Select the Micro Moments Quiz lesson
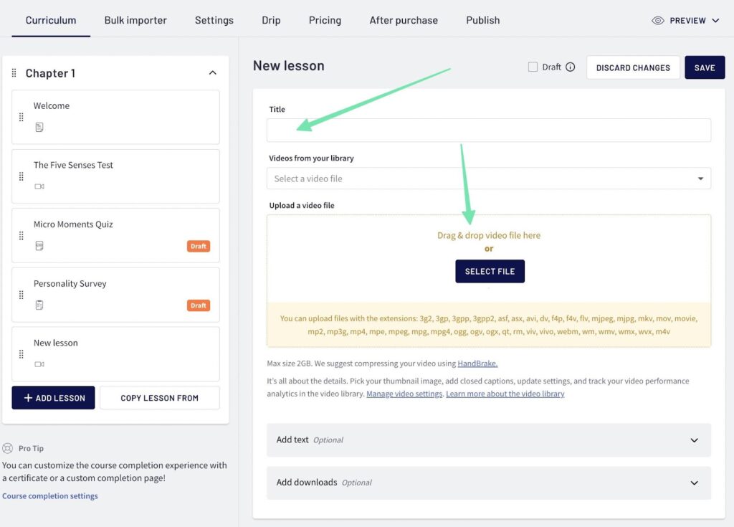The width and height of the screenshot is (734, 527). (115, 236)
